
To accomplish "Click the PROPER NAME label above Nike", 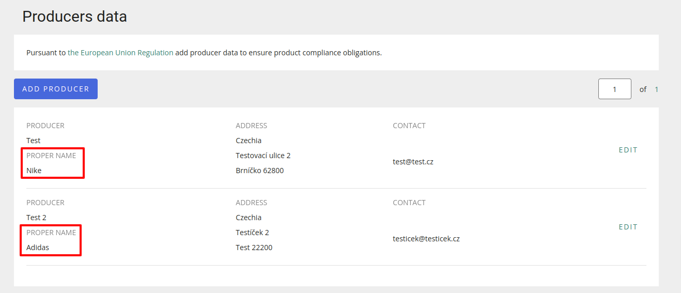I will point(51,156).
